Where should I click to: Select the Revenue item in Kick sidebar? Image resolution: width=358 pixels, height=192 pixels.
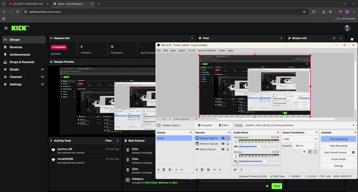coord(24,47)
